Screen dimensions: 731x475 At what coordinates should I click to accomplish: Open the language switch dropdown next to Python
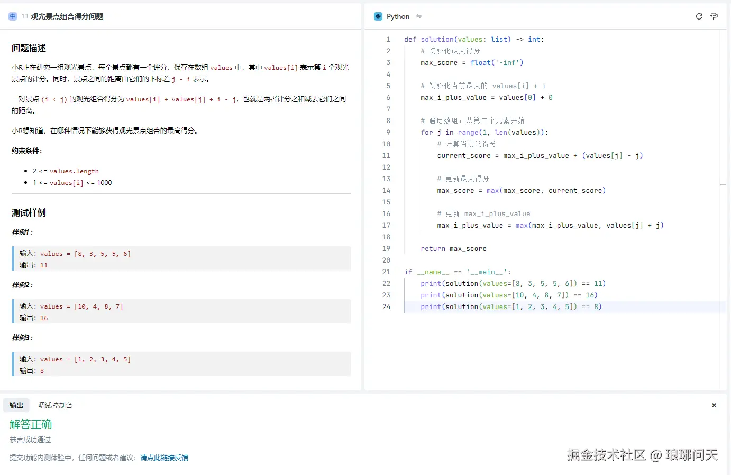pyautogui.click(x=419, y=16)
